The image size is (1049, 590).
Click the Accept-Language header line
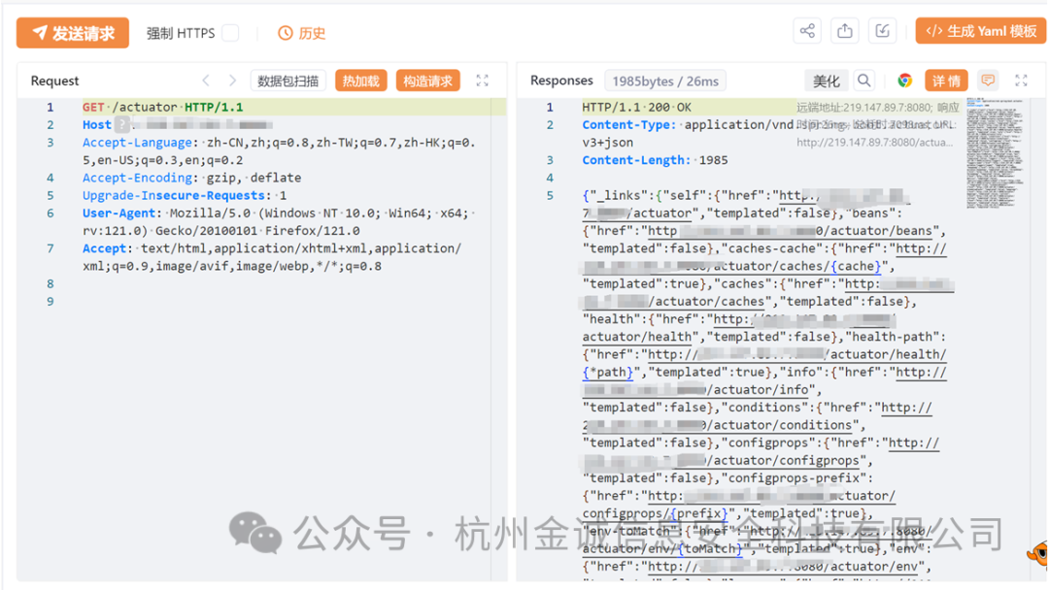[279, 151]
